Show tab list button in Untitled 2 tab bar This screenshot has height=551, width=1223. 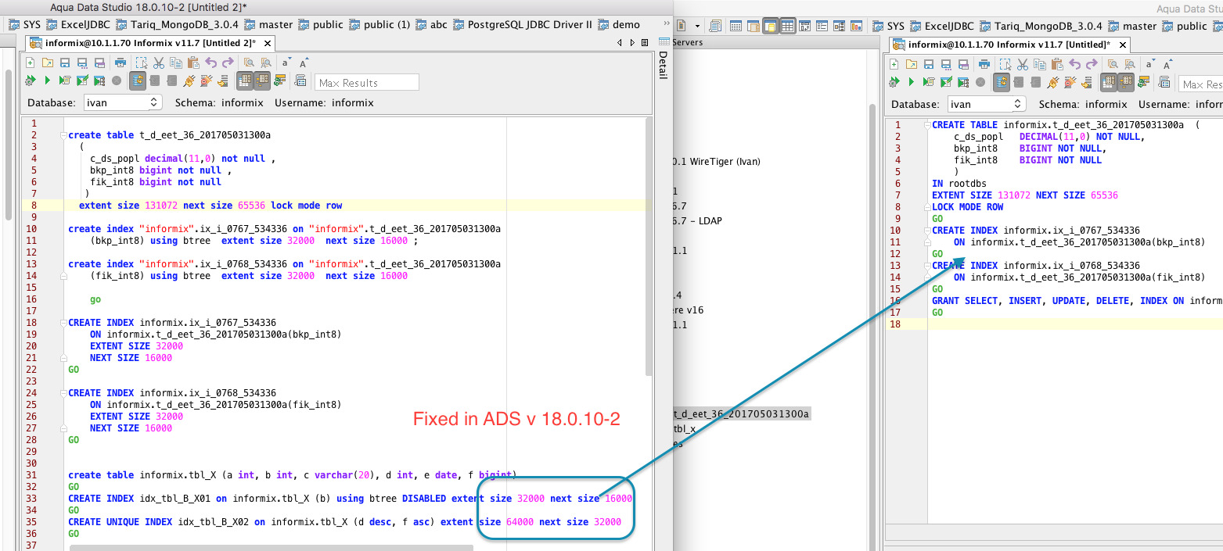tap(644, 42)
